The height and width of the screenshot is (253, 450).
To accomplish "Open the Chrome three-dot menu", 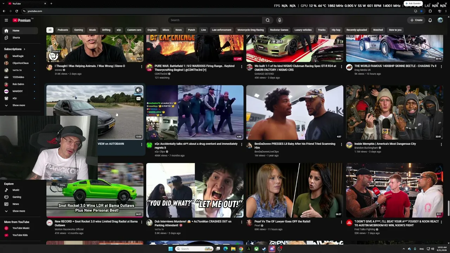I will click(x=446, y=11).
